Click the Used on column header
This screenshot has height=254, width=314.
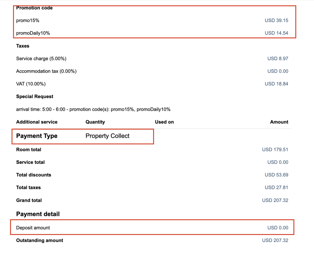(x=164, y=122)
